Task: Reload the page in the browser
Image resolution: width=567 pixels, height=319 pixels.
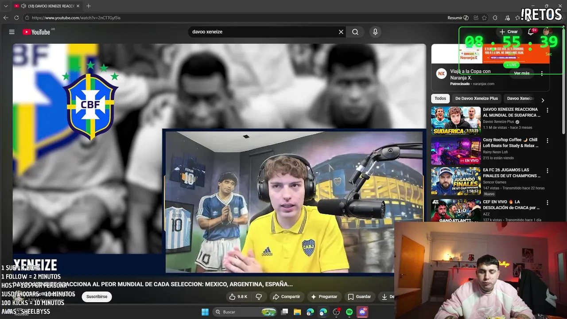Action: (x=16, y=18)
